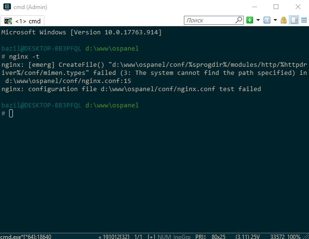Click the window size grip corner
This screenshot has height=239, width=309.
[x=305, y=236]
